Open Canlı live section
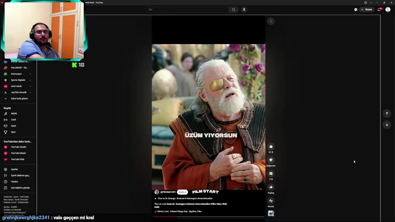395x222 pixels. click(x=18, y=120)
